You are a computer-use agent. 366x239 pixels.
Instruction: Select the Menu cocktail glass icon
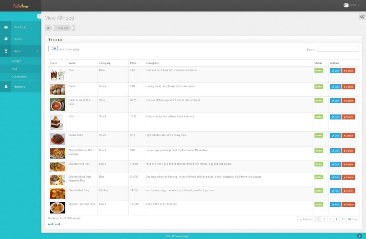coord(6,51)
